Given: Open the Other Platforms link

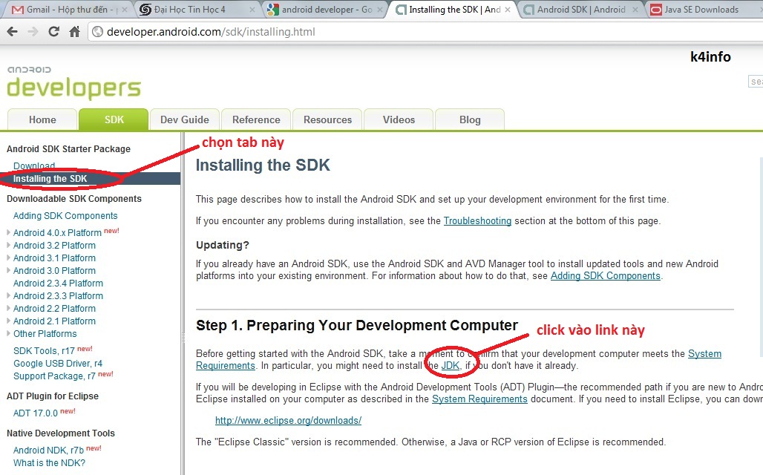Looking at the screenshot, I should point(45,334).
